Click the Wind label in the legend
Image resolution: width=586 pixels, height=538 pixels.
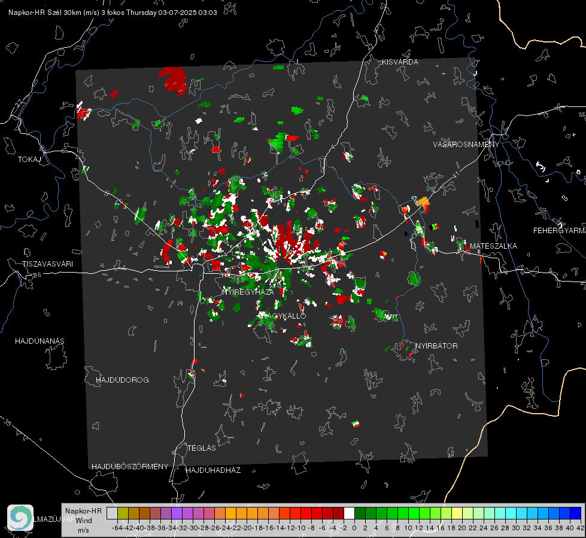(83, 521)
